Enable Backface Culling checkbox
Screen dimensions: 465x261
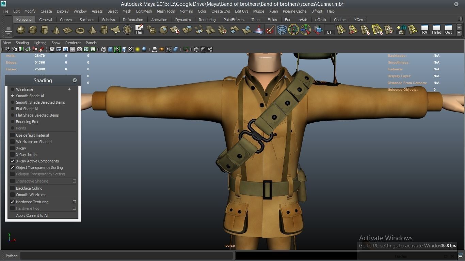[13, 188]
